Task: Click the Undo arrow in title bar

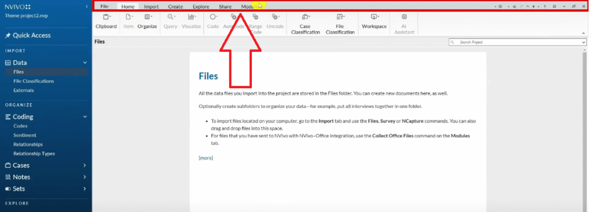Action: pos(528,6)
